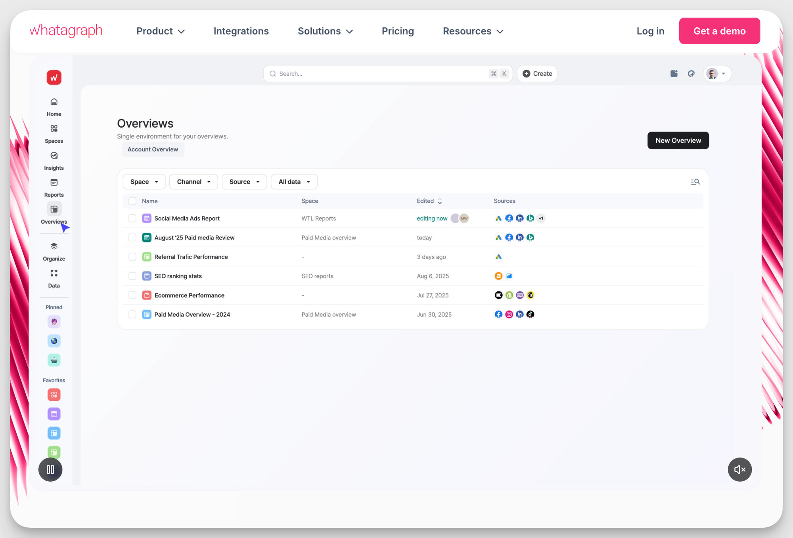Open the Home sidebar icon
The height and width of the screenshot is (538, 793).
pos(54,102)
